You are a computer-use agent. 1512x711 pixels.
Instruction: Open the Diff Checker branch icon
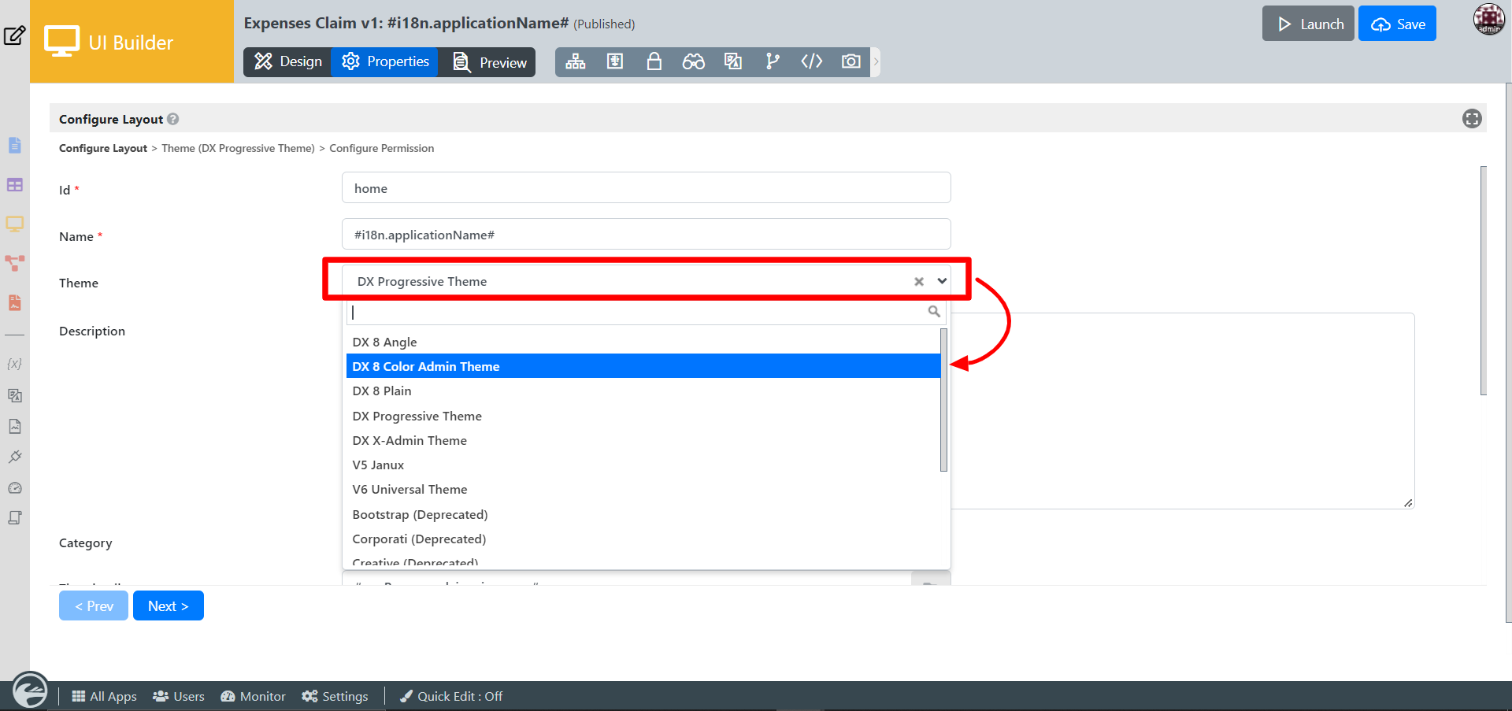pos(773,61)
